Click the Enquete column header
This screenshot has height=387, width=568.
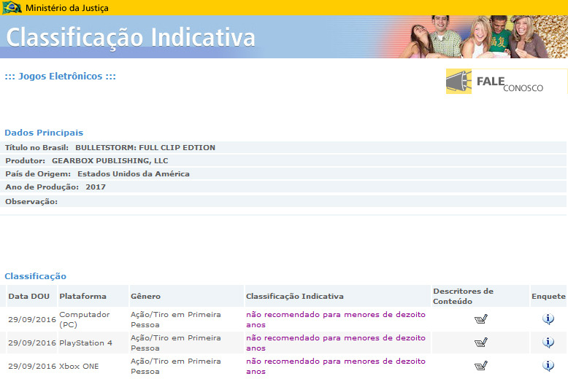click(548, 296)
